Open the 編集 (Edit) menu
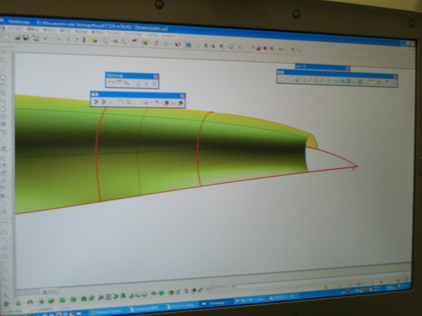The width and height of the screenshot is (422, 316). coord(33,29)
